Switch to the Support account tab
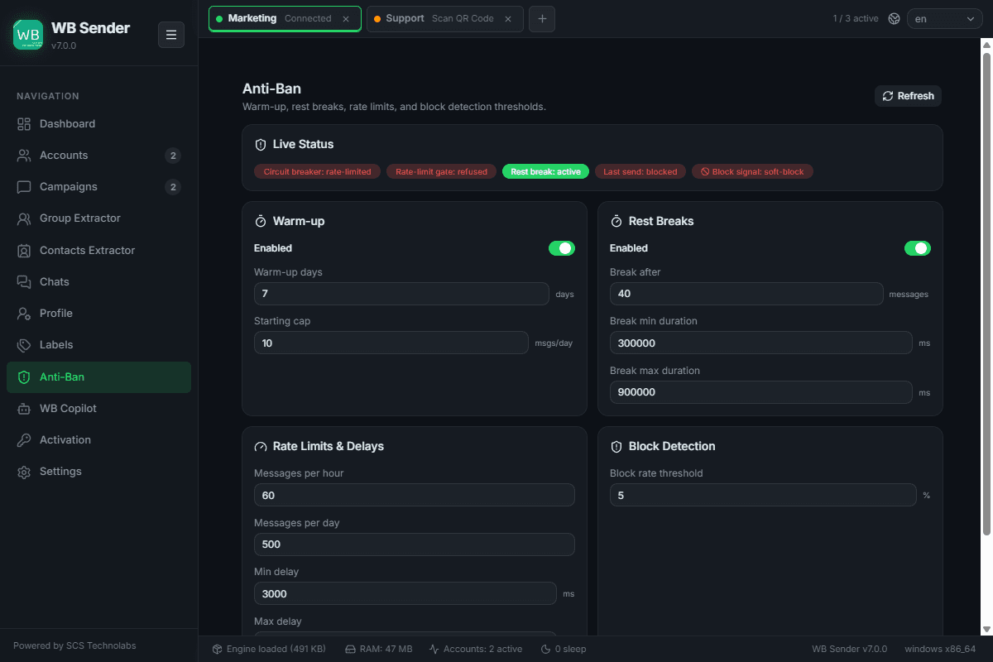Screen dimensions: 993x662 [445, 19]
